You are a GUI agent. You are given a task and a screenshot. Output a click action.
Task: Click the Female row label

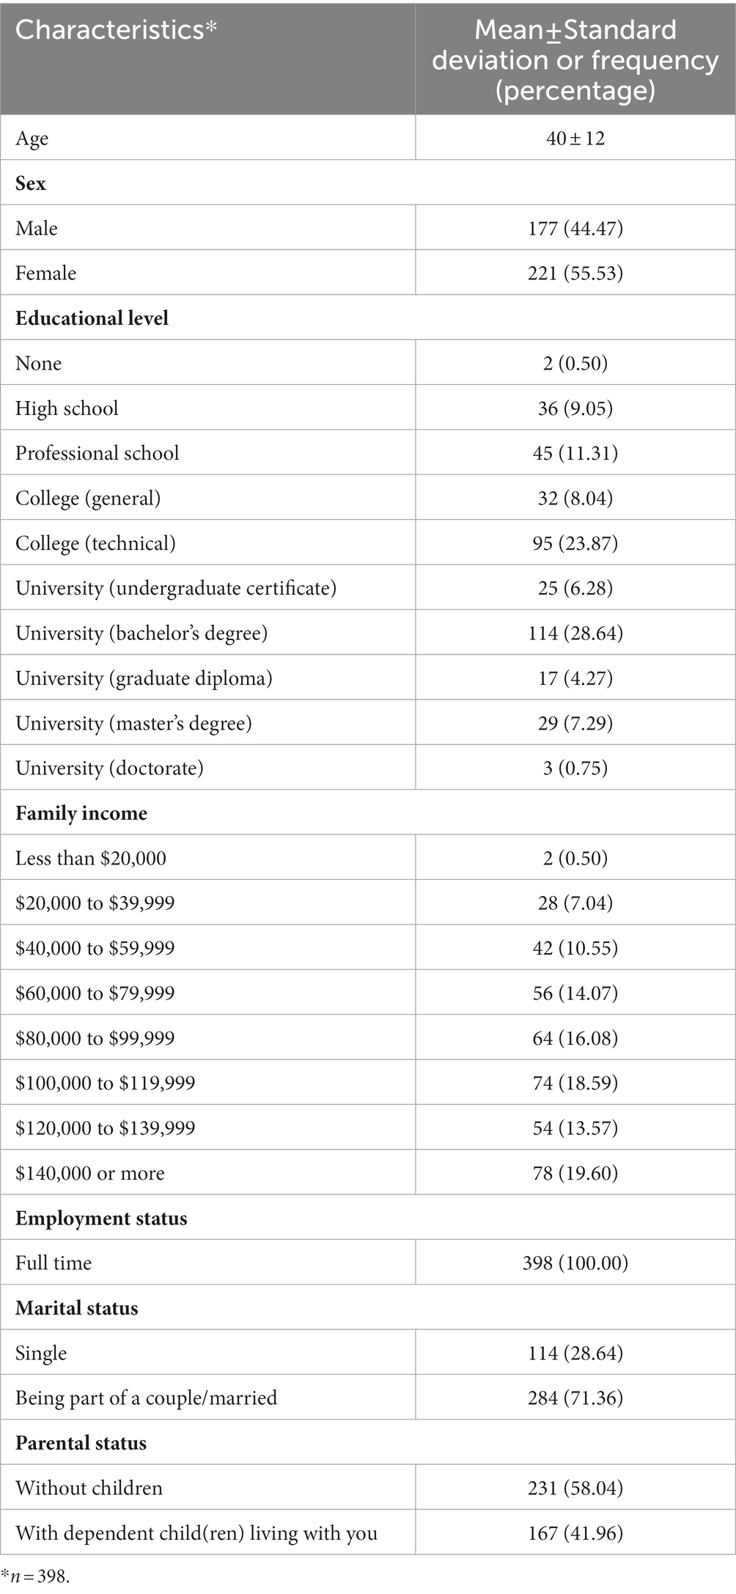[x=45, y=273]
